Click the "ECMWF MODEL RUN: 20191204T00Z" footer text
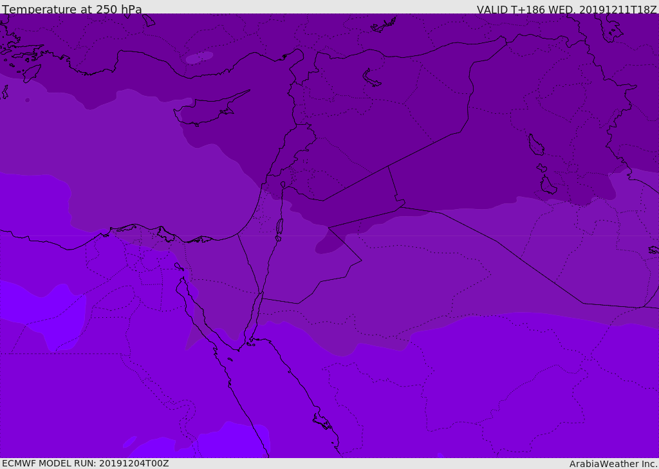 click(86, 464)
